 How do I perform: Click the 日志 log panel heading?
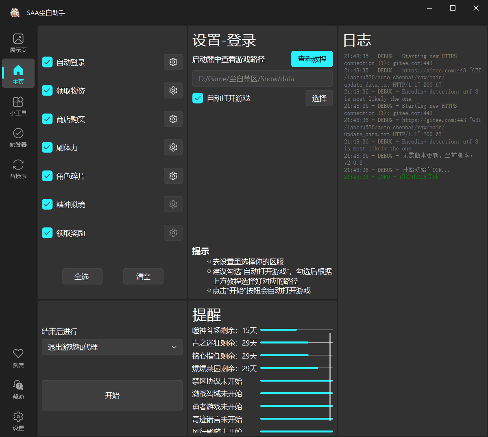pos(357,40)
